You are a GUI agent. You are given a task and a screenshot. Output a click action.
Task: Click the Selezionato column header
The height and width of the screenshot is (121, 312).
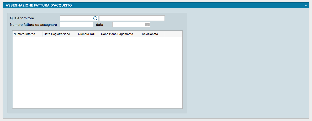point(150,34)
